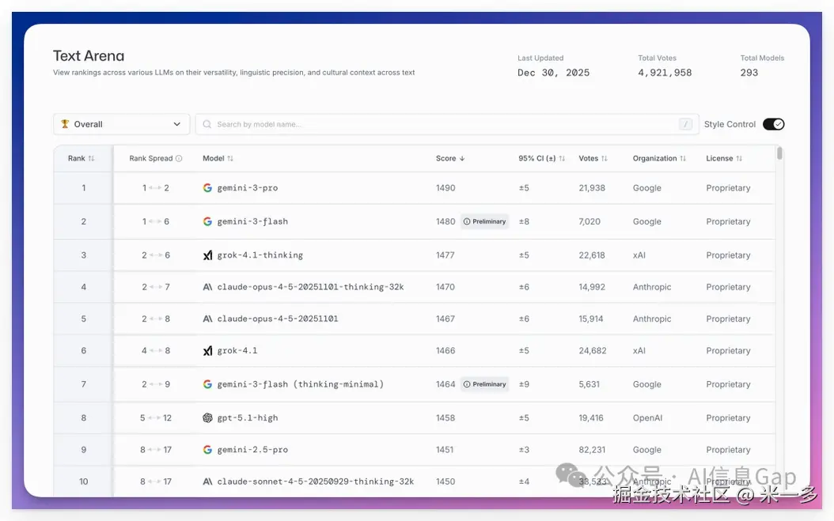Open the gemini-2.5-pro model link
The image size is (834, 521).
(x=252, y=450)
